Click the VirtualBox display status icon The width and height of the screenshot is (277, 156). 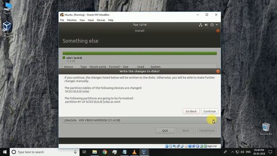(x=190, y=146)
